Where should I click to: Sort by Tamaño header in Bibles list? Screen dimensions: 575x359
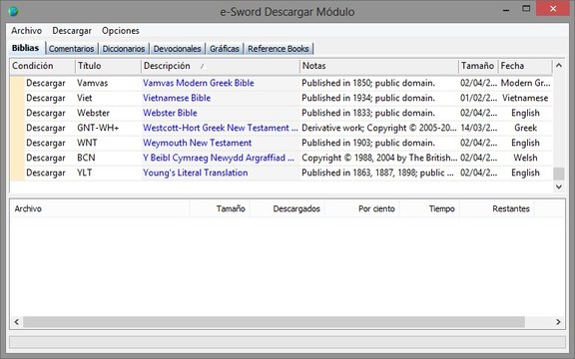(x=478, y=66)
